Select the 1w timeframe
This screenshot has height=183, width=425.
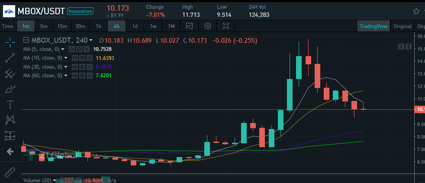click(153, 26)
